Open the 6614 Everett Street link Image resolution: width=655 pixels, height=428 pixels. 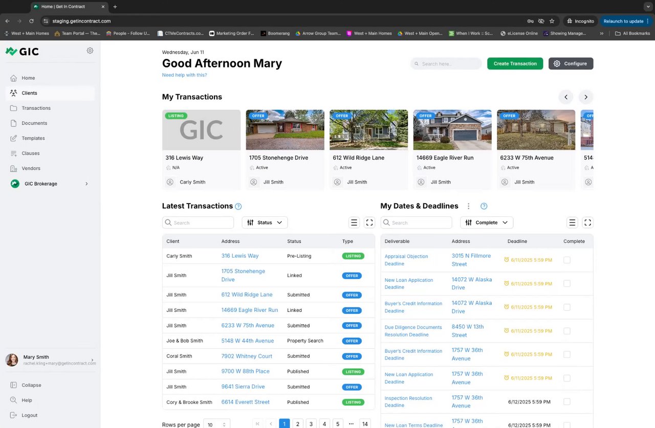click(245, 402)
